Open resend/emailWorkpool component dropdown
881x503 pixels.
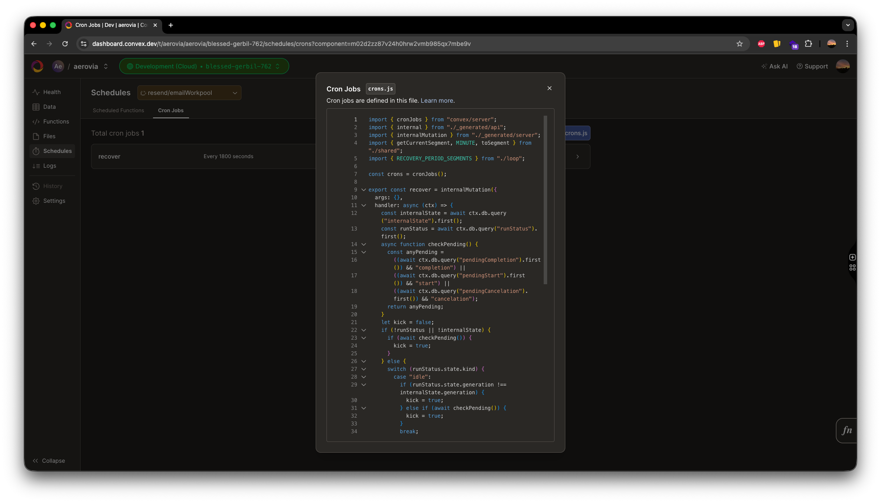click(x=189, y=93)
